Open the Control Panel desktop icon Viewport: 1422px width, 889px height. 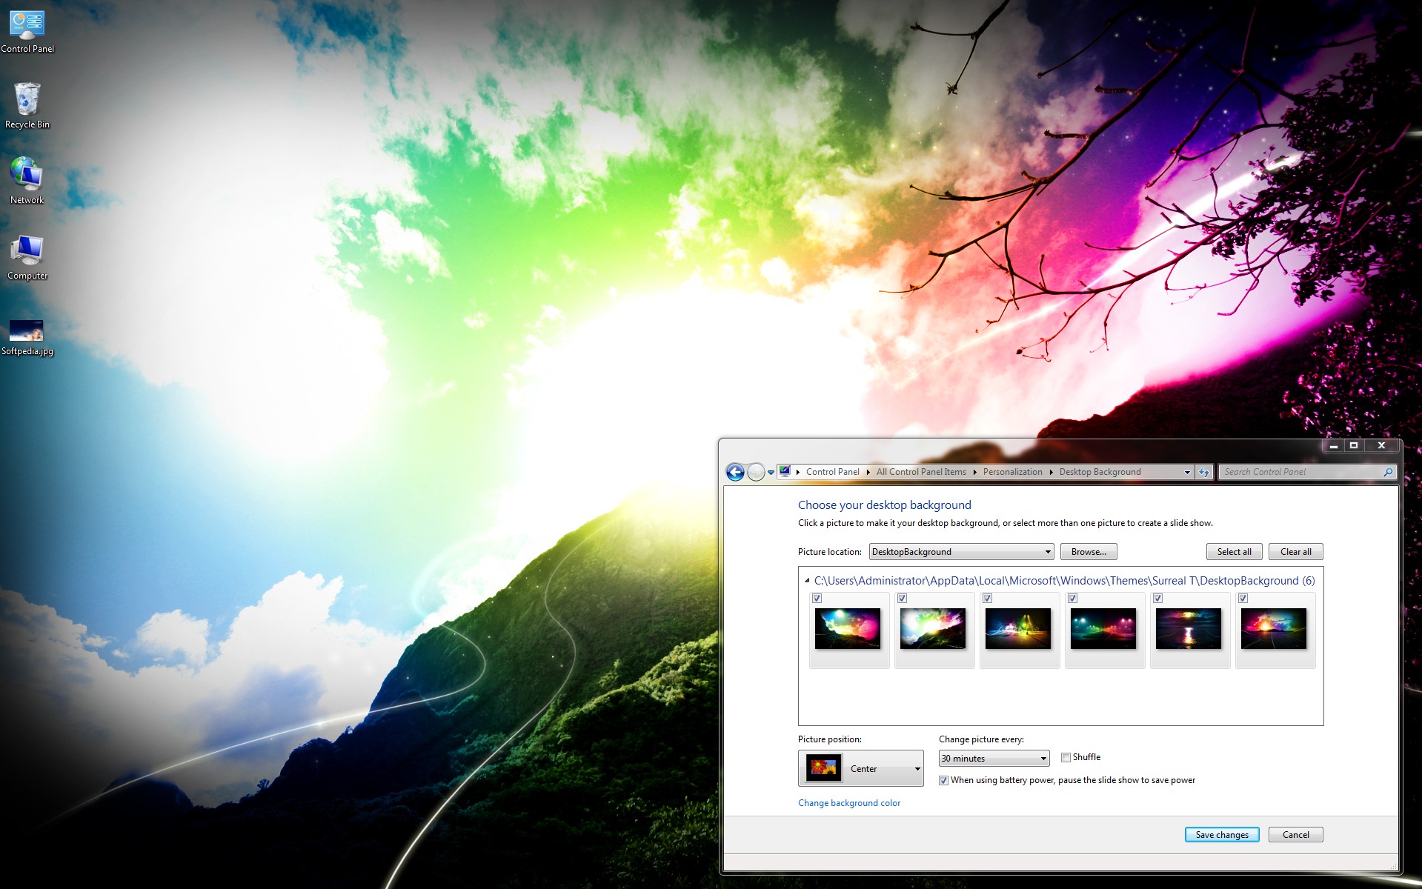pyautogui.click(x=27, y=32)
